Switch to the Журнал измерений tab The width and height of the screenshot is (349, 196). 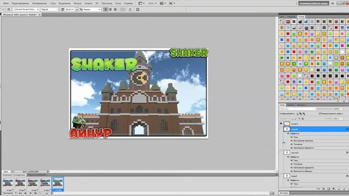(37, 175)
